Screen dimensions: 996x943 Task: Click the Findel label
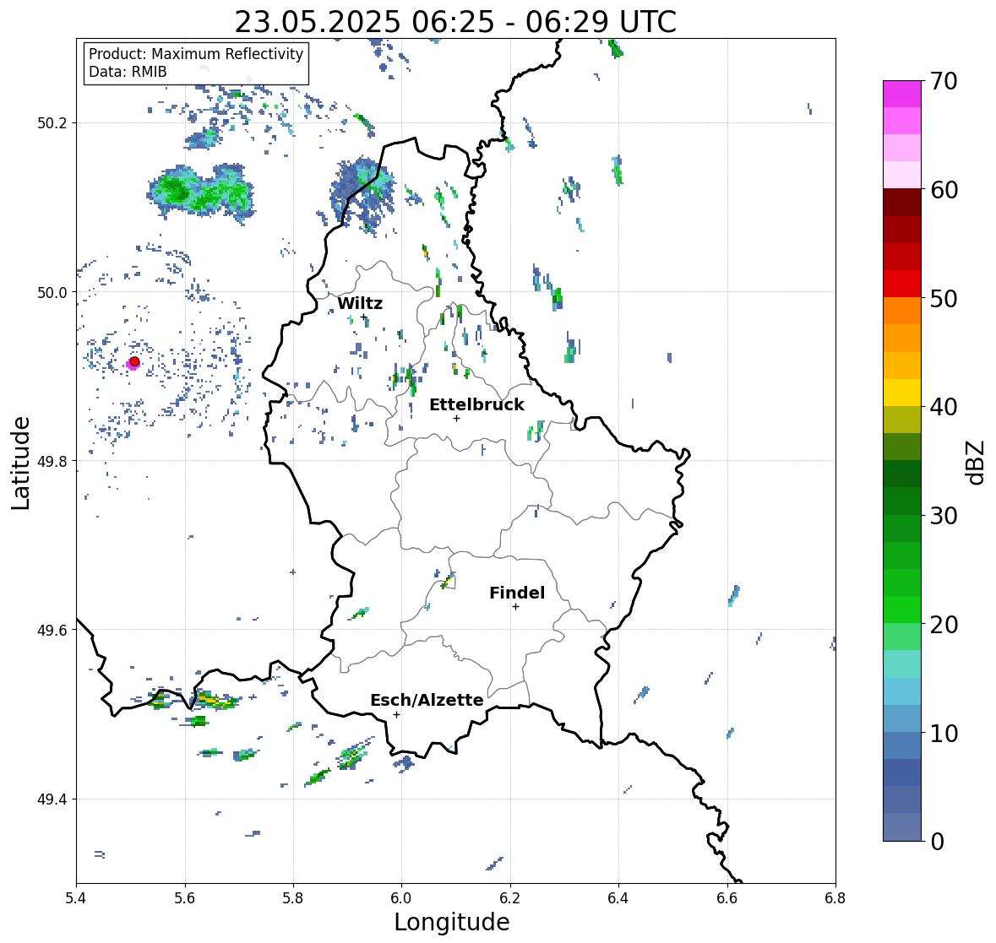pyautogui.click(x=516, y=593)
